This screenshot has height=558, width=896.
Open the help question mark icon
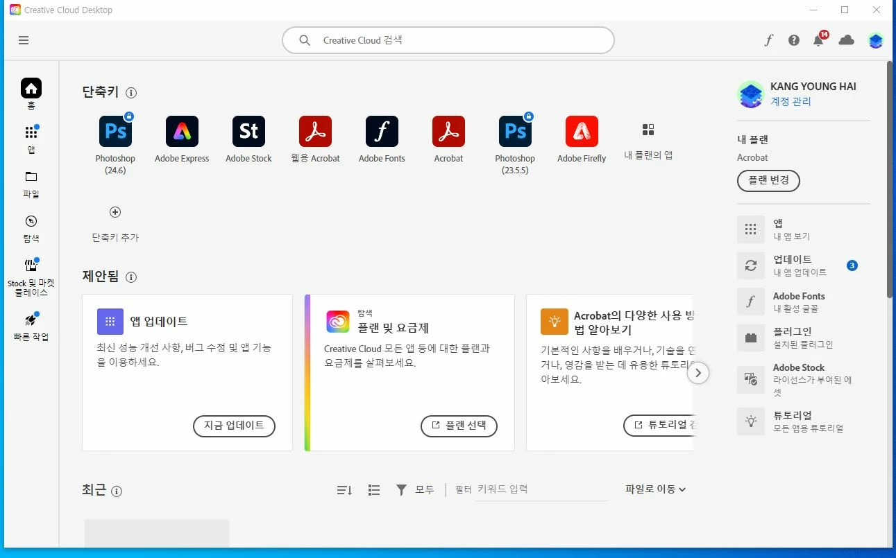point(794,40)
